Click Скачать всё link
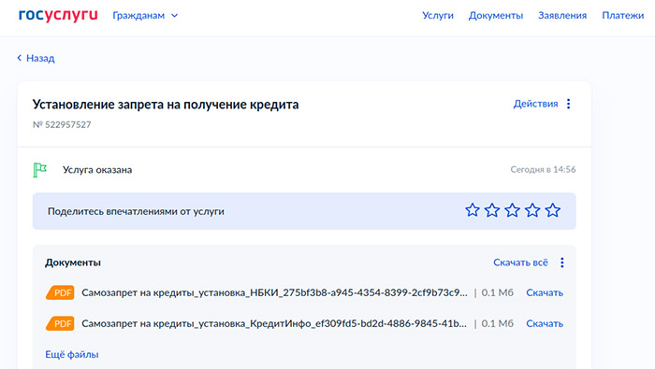The width and height of the screenshot is (655, 369). coord(520,263)
